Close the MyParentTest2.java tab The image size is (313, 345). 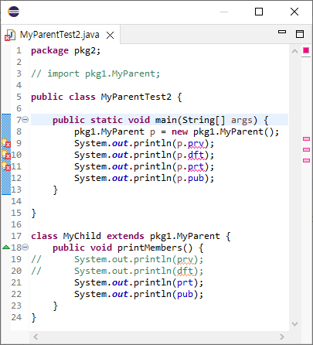click(110, 35)
